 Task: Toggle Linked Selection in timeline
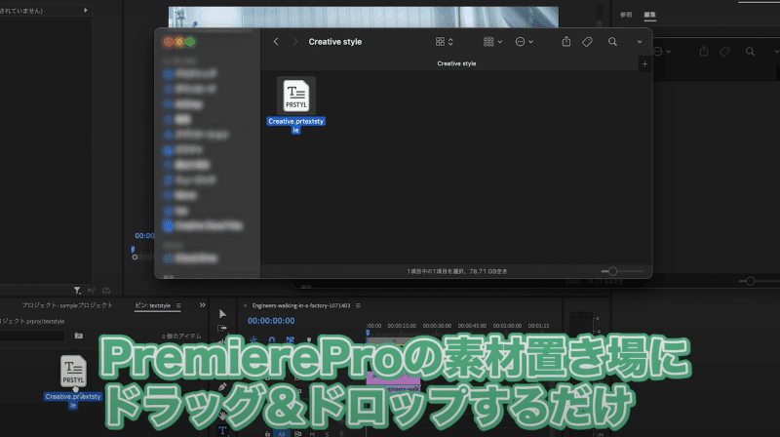[x=290, y=340]
